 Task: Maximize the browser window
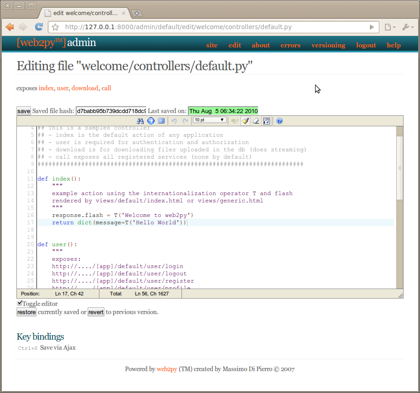[31, 5]
